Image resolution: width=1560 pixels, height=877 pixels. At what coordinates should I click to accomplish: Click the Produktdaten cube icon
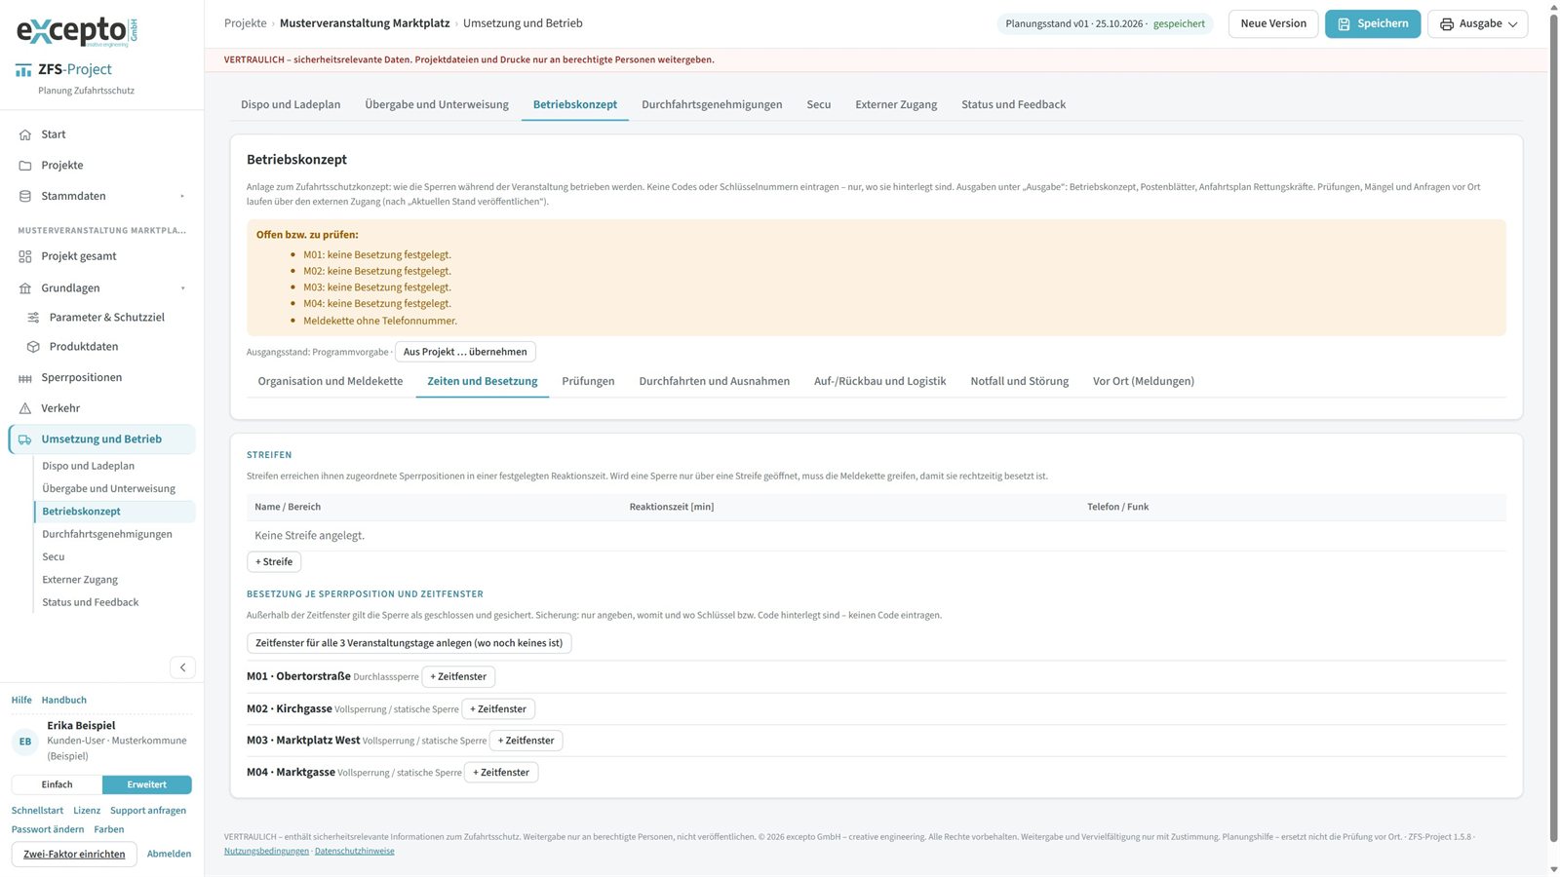(33, 347)
